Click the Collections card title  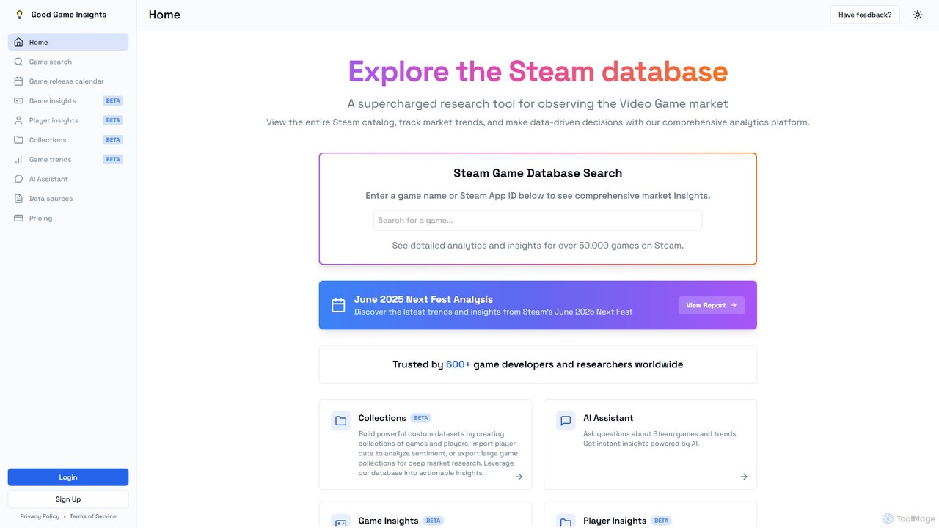382,418
